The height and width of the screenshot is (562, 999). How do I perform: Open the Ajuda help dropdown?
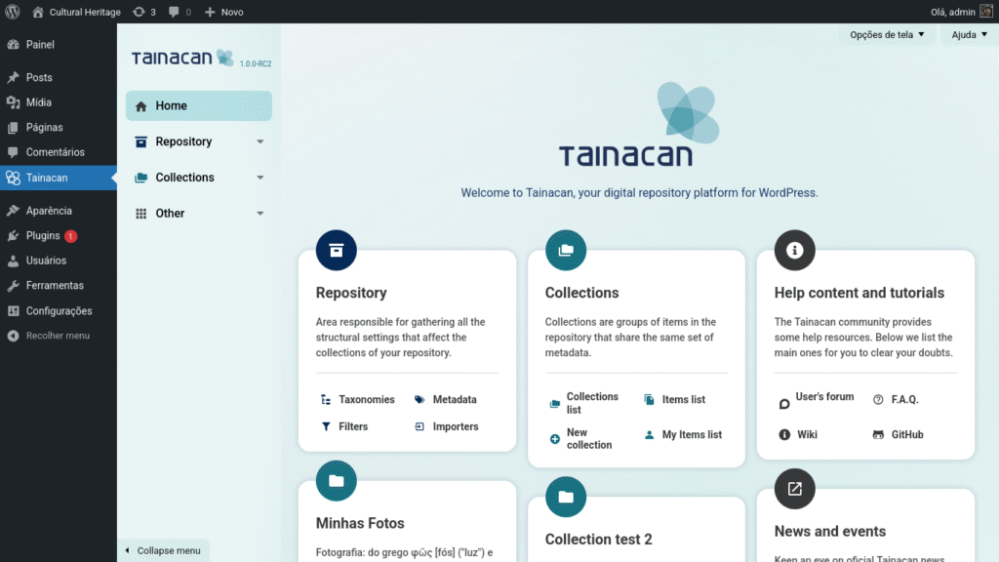(x=969, y=35)
